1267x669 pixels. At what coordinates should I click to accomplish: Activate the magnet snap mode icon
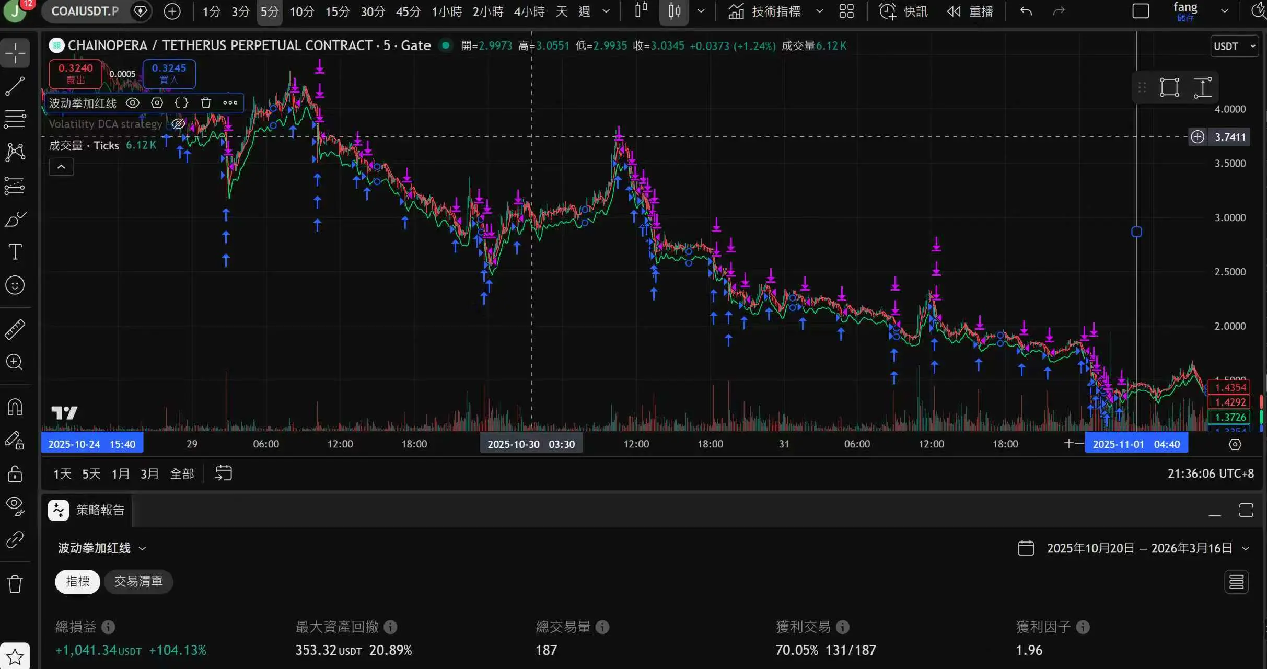tap(15, 407)
